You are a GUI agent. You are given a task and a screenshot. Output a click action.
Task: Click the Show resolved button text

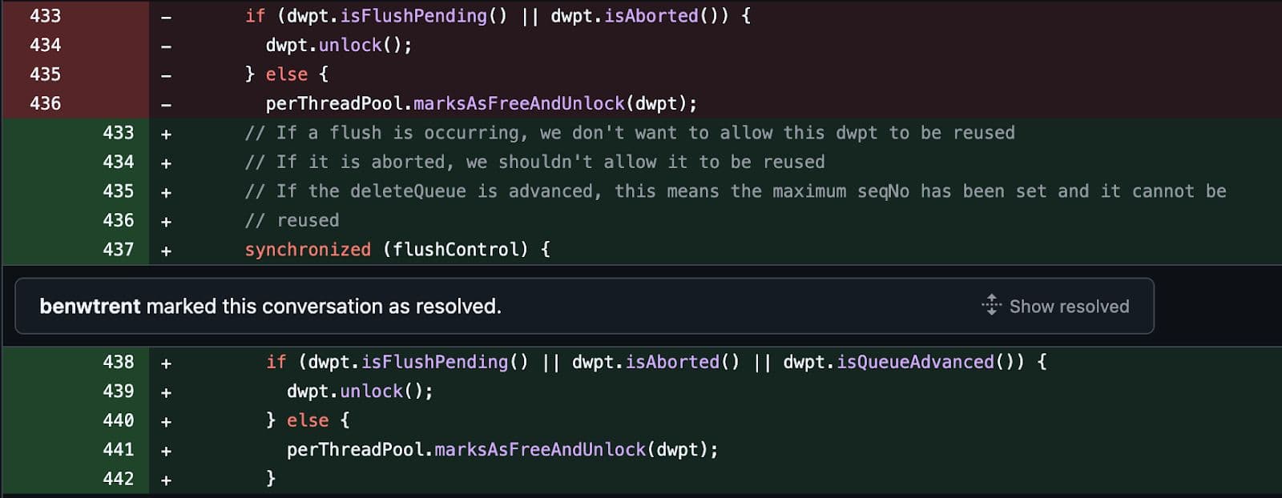click(1069, 306)
